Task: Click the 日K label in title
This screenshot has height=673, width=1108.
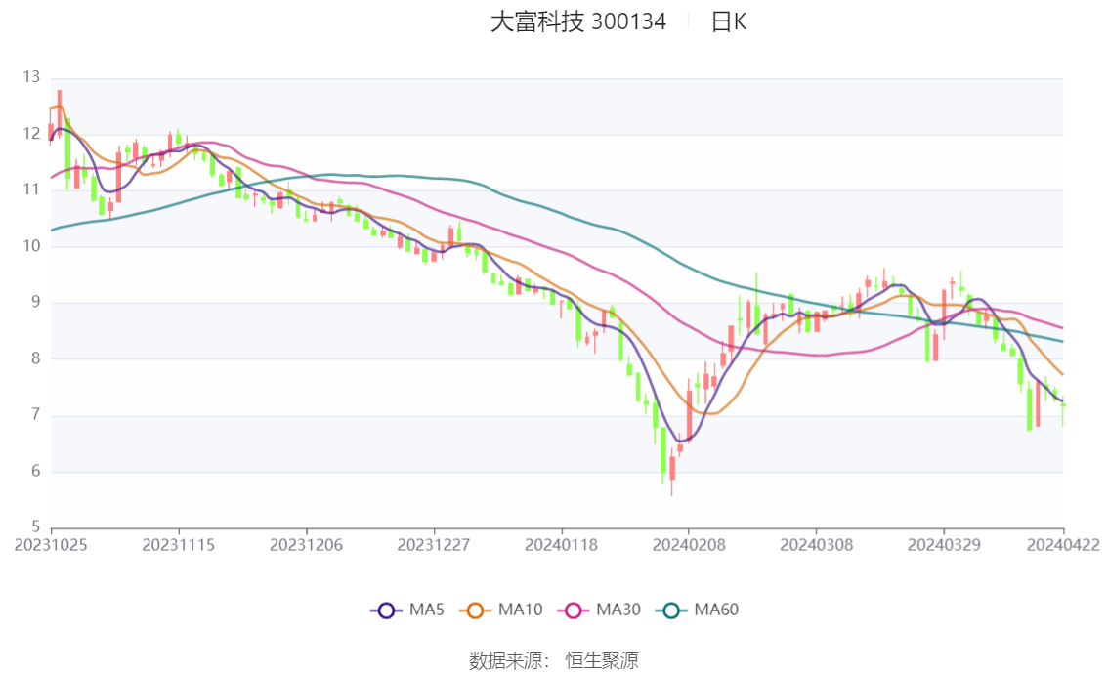Action: (729, 21)
